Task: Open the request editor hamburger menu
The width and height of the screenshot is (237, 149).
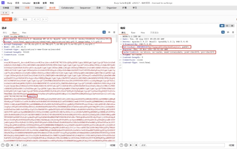Action: coord(114,32)
